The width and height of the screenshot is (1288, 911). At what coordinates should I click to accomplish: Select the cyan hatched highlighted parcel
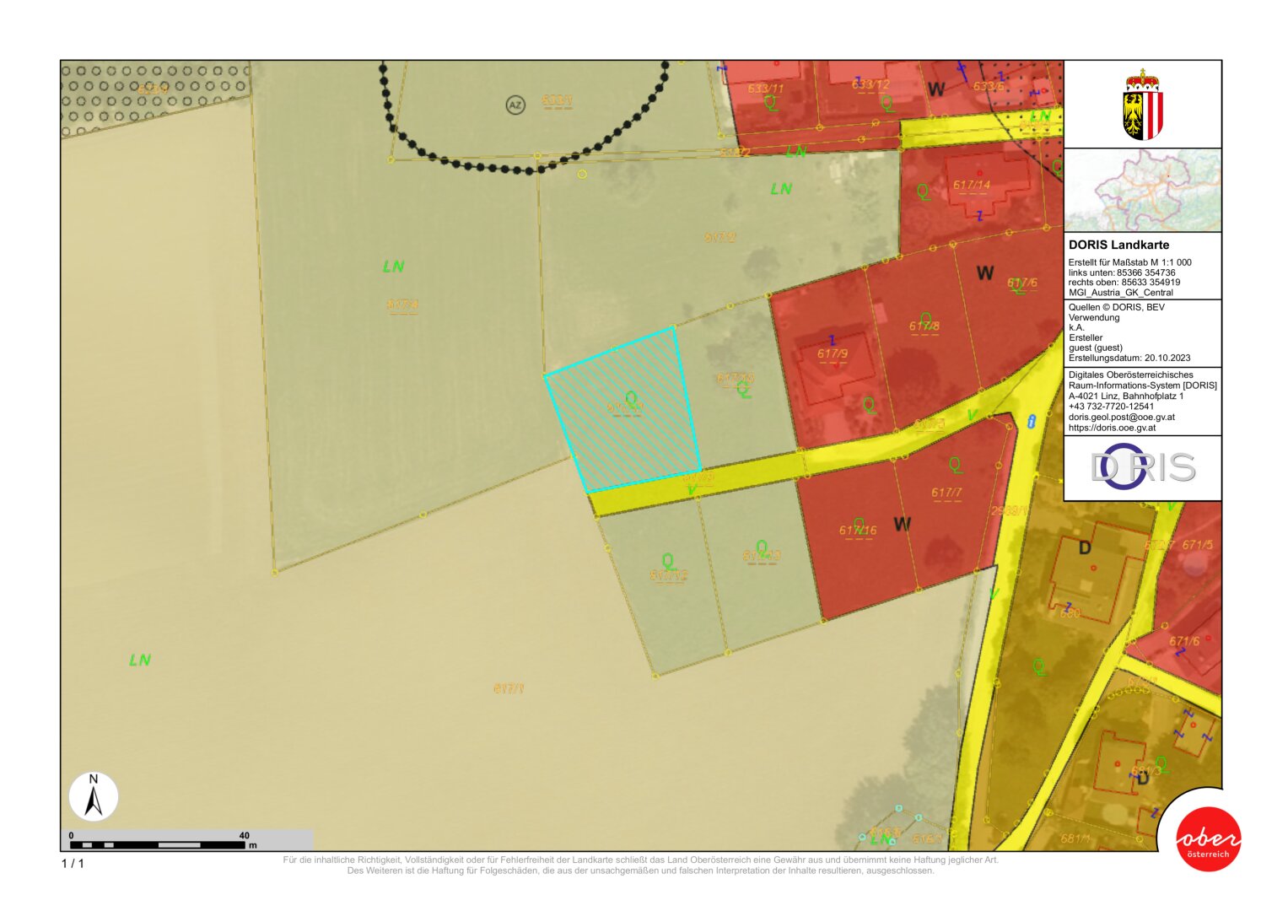click(x=624, y=409)
